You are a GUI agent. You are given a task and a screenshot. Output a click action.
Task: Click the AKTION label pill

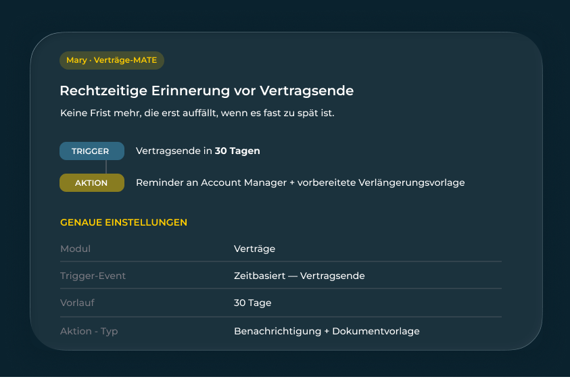[92, 182]
